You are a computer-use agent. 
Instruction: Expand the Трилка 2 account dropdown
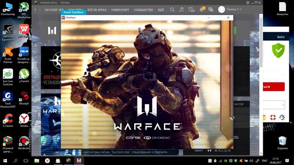click(x=234, y=9)
